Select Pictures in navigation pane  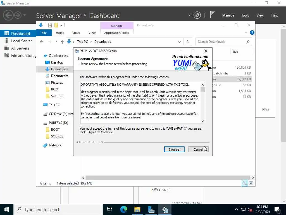(57, 83)
